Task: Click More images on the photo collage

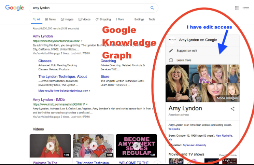Action: click(x=226, y=98)
